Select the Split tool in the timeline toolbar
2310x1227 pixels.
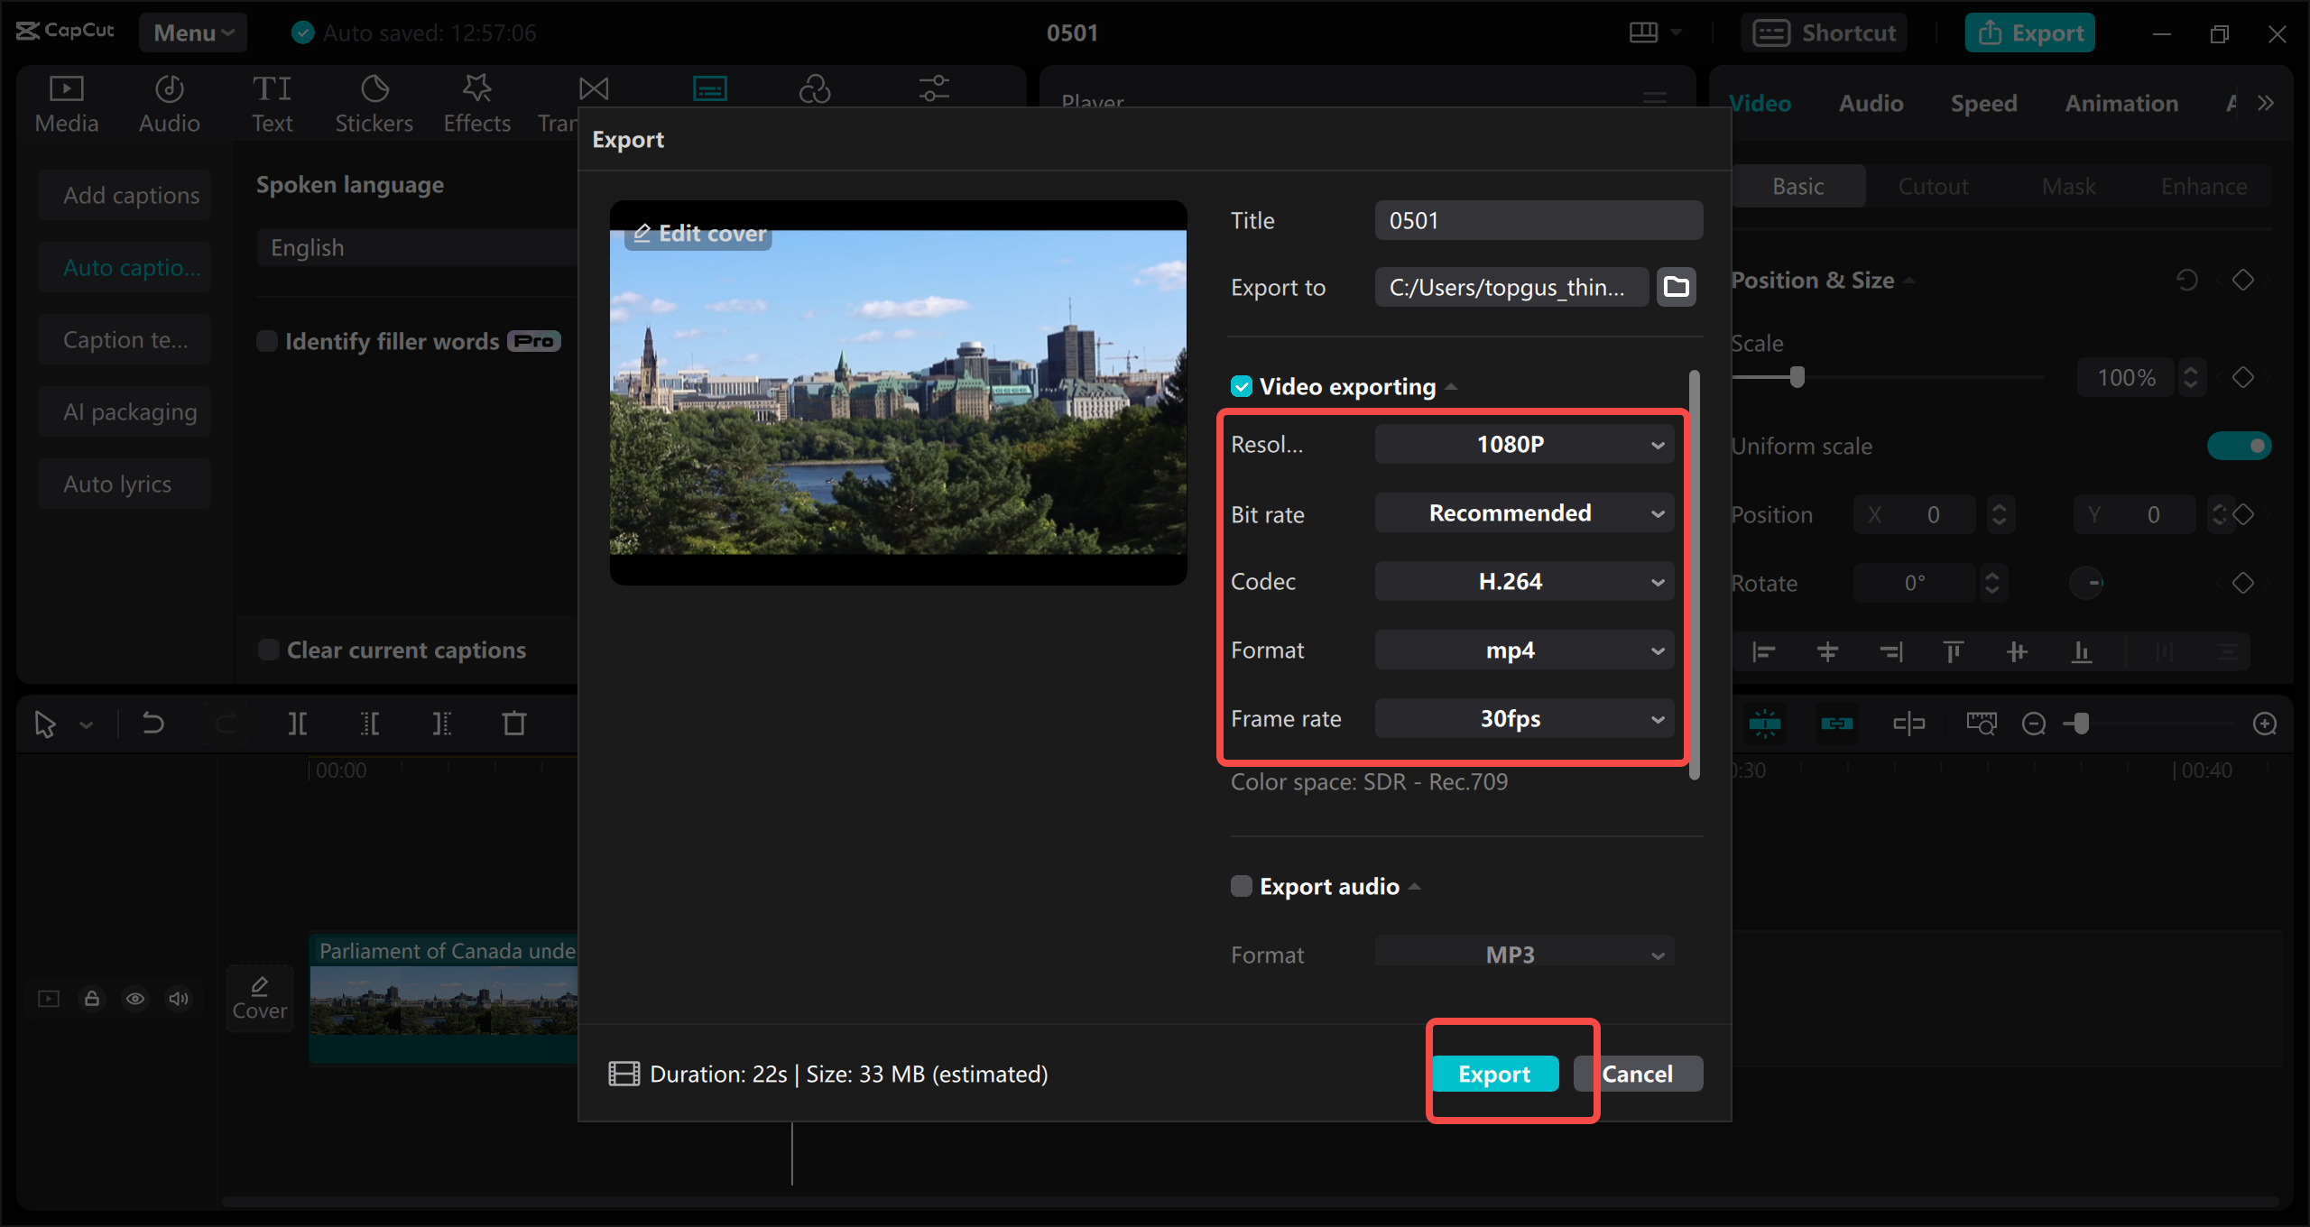point(297,723)
